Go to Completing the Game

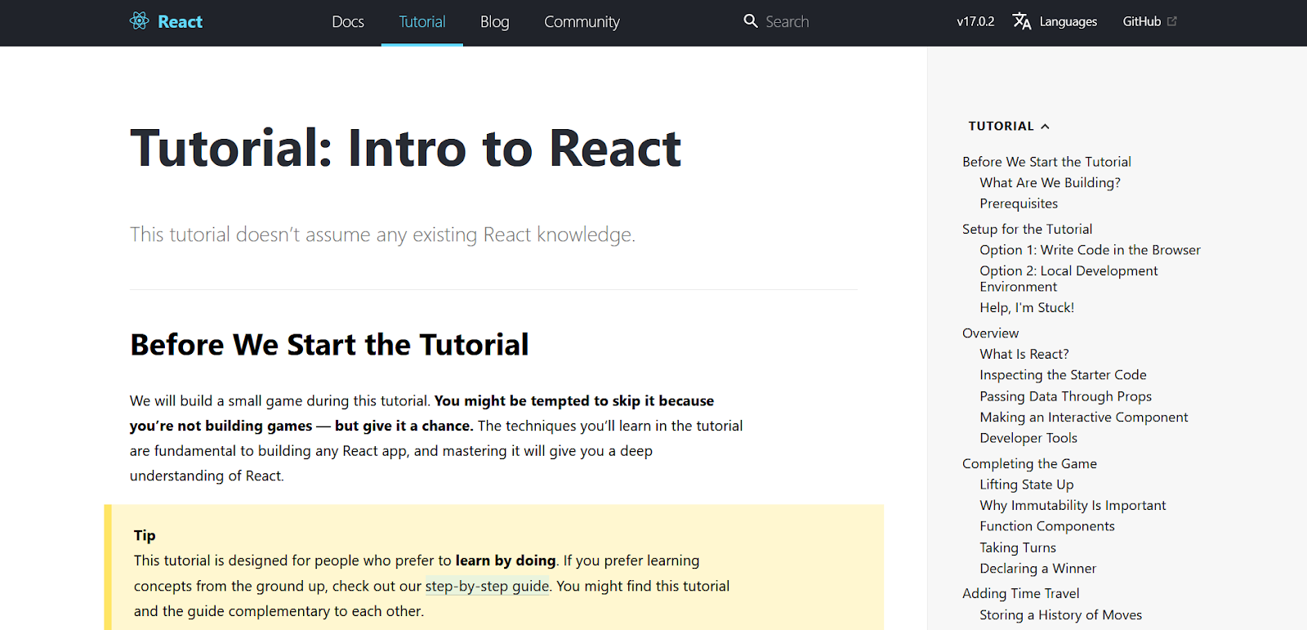[x=1029, y=463]
